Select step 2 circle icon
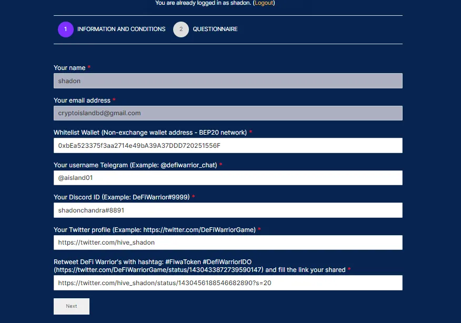Screen dimensions: 461x323 click(x=181, y=29)
